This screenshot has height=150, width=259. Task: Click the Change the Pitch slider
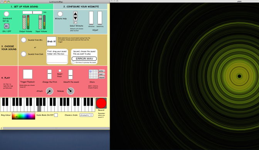click(x=50, y=74)
